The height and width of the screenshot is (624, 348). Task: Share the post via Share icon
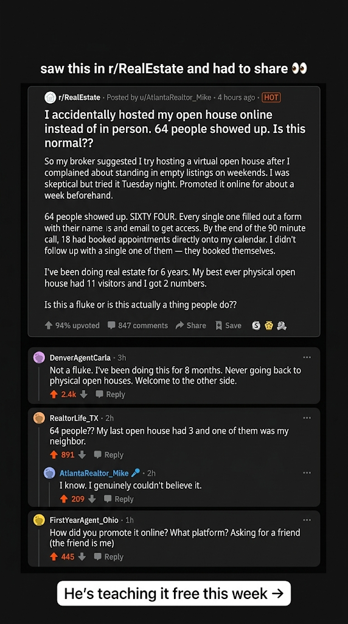179,325
